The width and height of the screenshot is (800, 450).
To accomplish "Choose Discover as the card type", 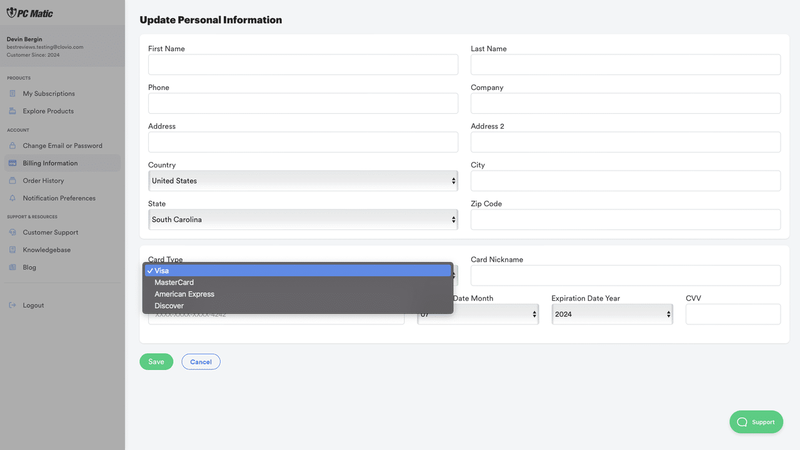I will [x=169, y=306].
